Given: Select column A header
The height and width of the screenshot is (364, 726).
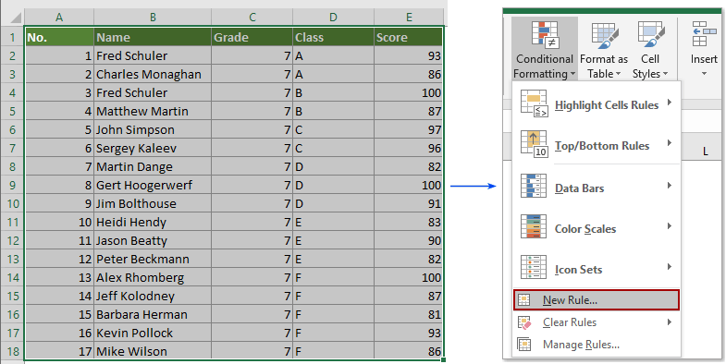Looking at the screenshot, I should point(59,18).
